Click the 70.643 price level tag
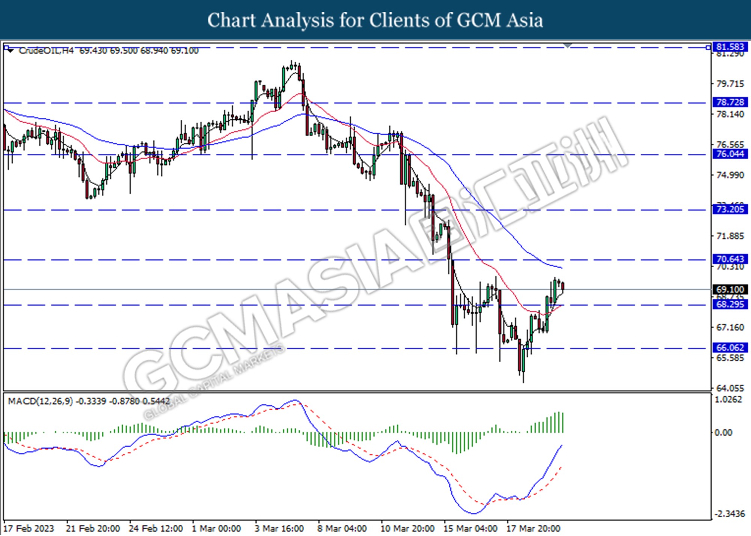Screen dimensions: 751x536 pos(730,259)
